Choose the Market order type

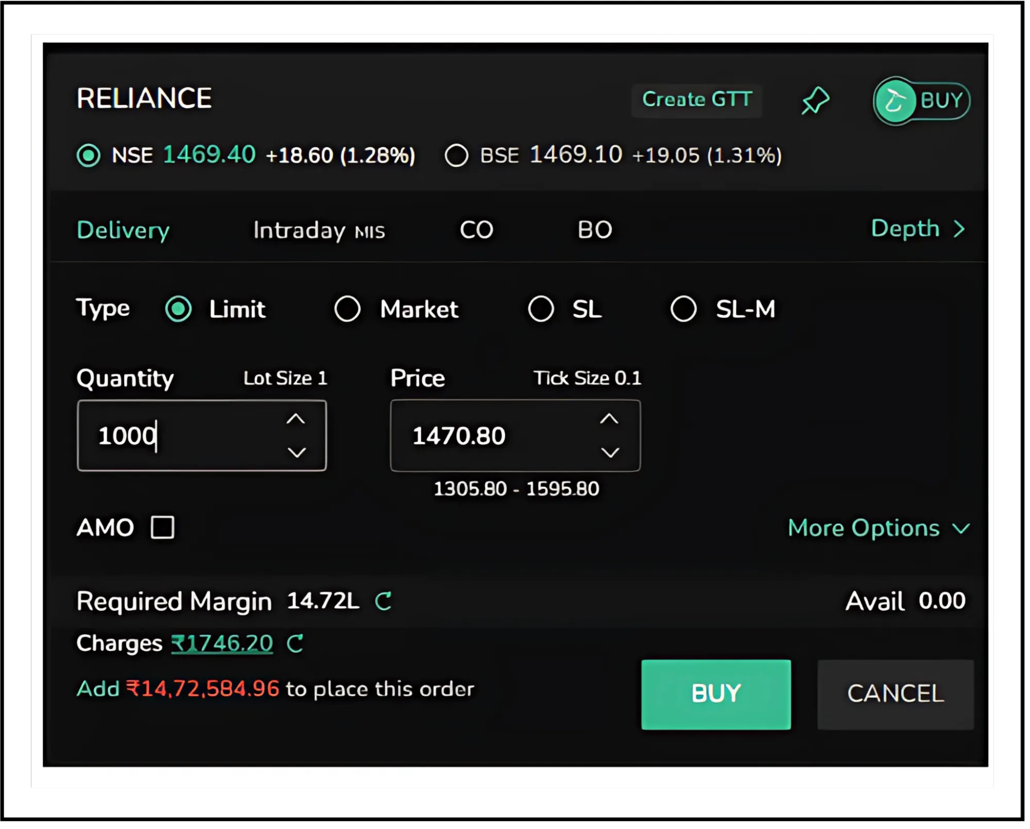[347, 309]
